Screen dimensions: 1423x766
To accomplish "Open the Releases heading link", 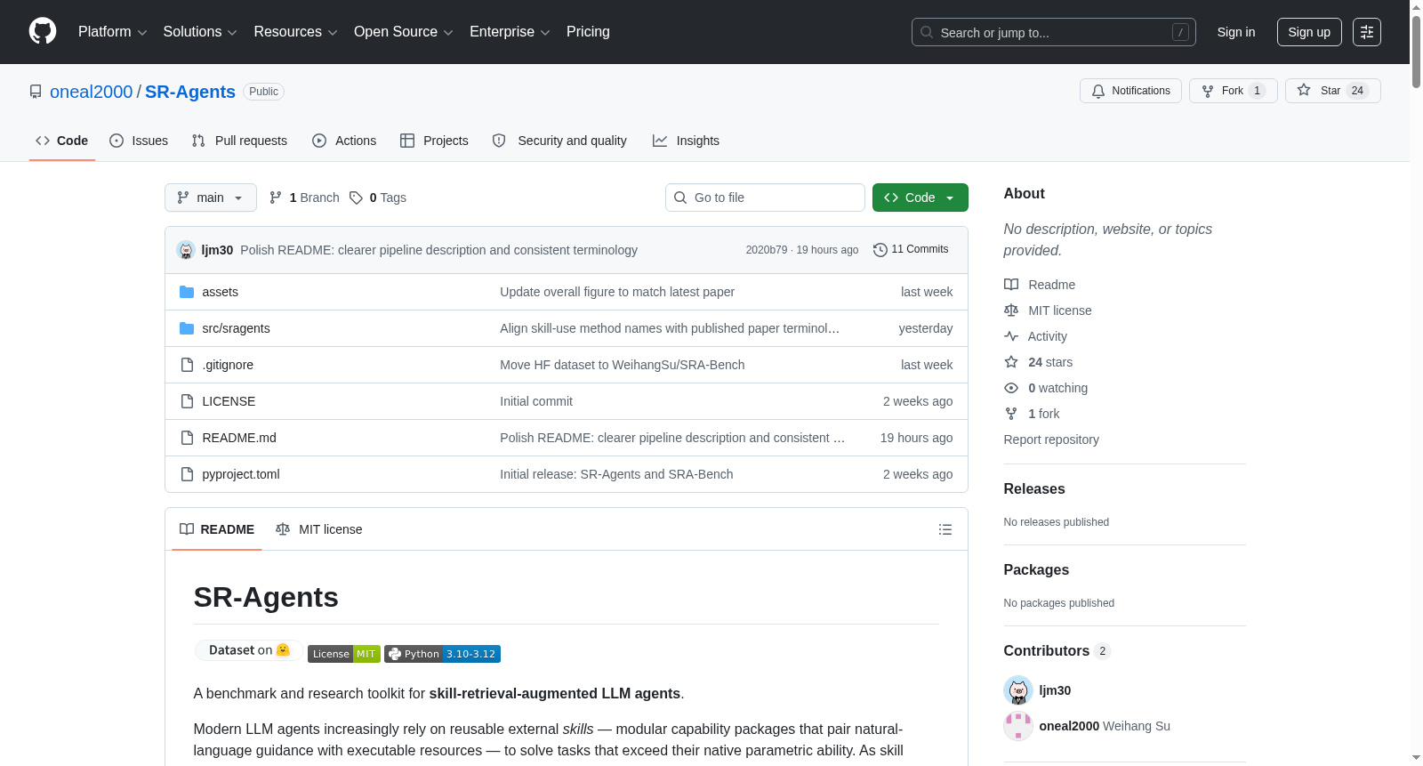I will [1034, 489].
